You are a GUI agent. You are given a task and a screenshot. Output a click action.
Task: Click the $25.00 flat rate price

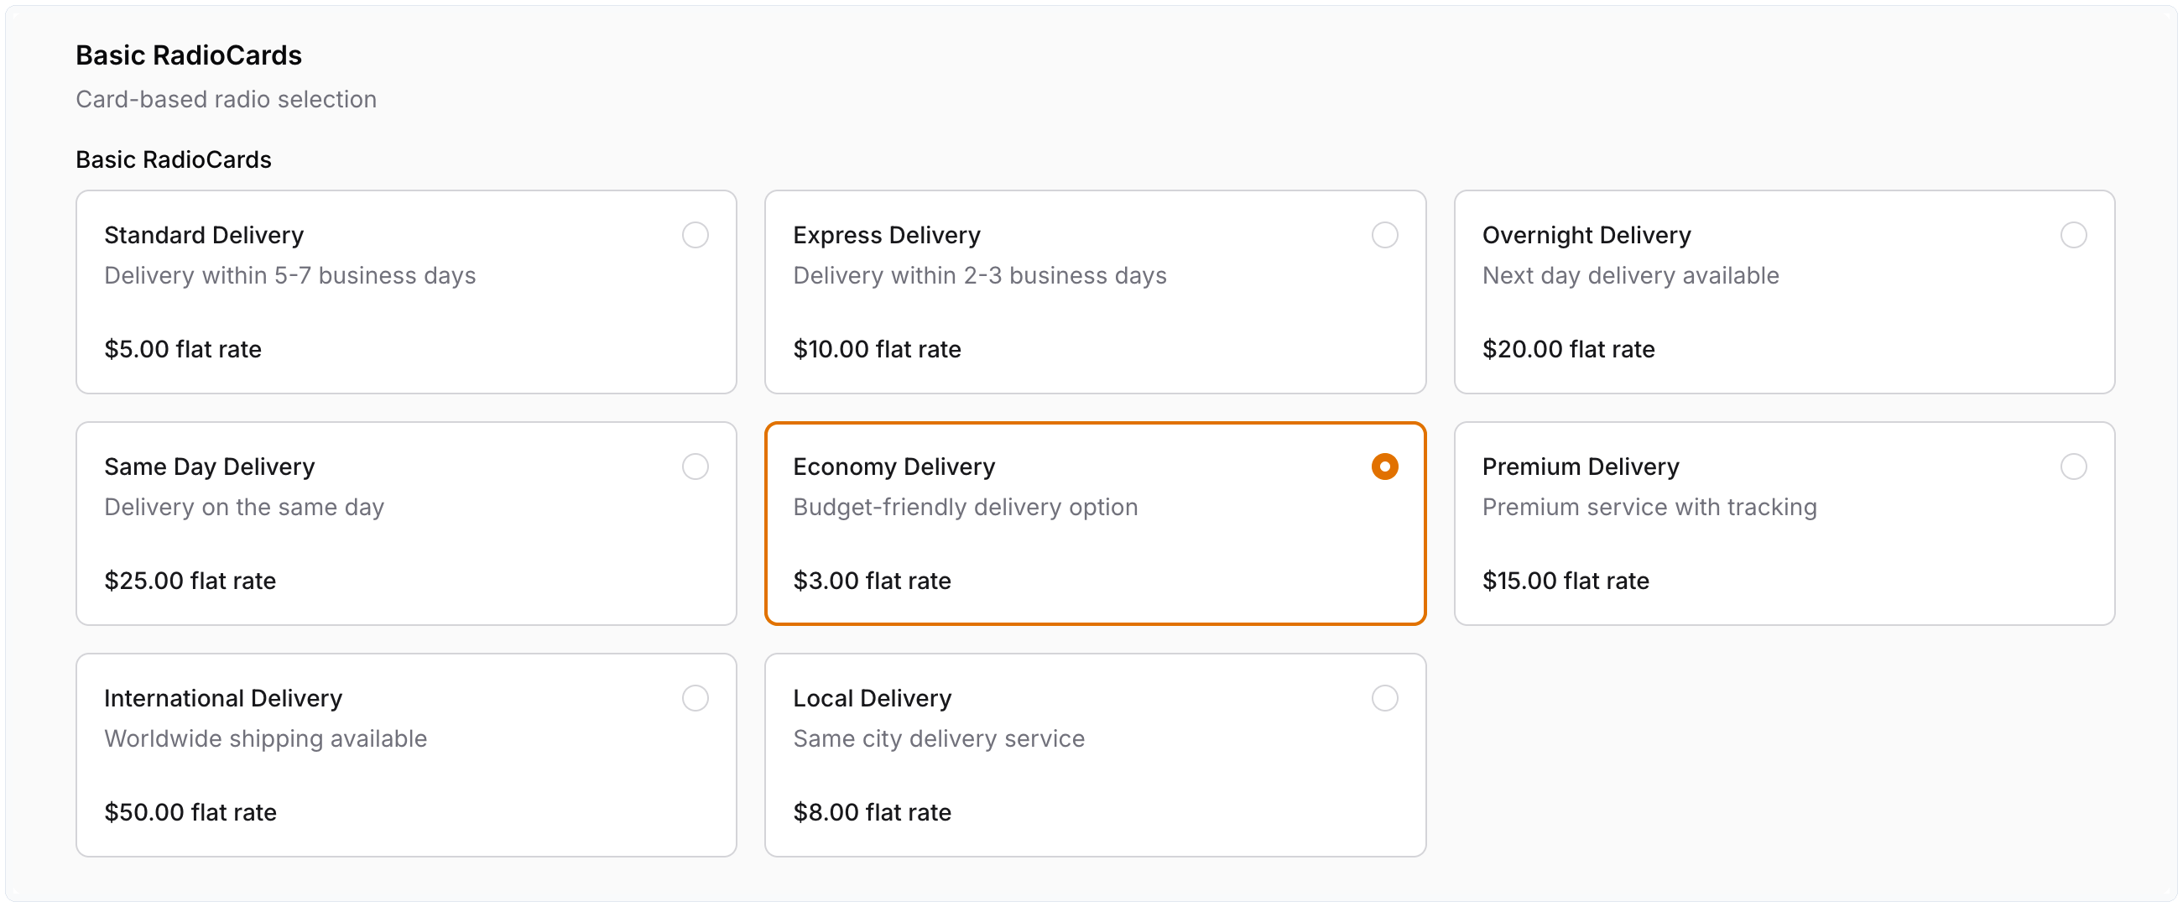click(x=190, y=581)
